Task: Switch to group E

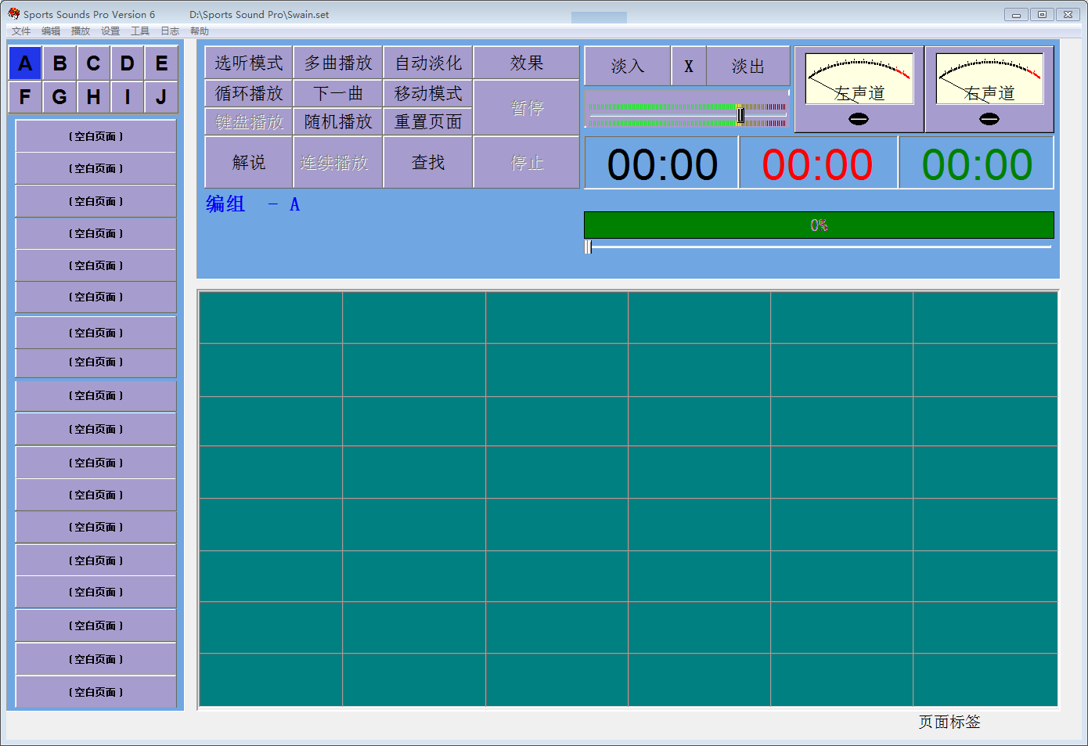Action: (x=161, y=63)
